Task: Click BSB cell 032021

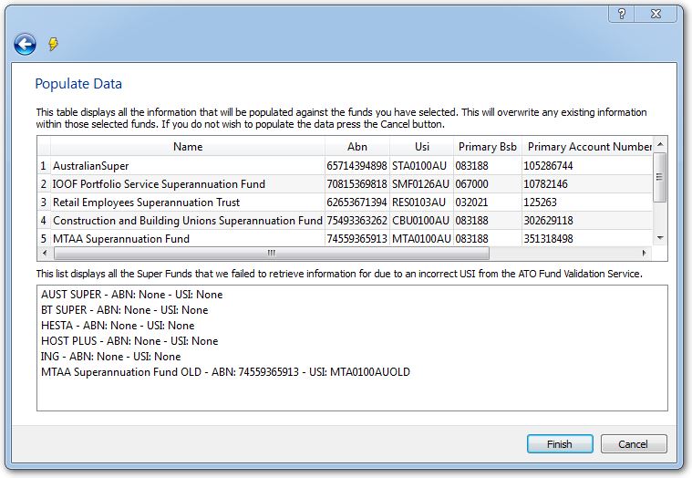Action: pyautogui.click(x=487, y=203)
